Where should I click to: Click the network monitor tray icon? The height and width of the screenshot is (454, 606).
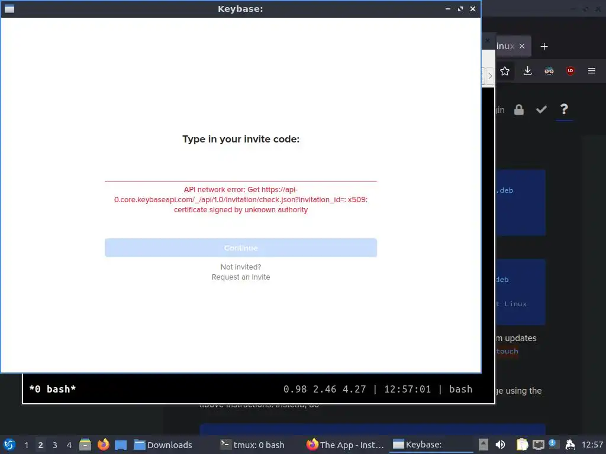(x=539, y=445)
